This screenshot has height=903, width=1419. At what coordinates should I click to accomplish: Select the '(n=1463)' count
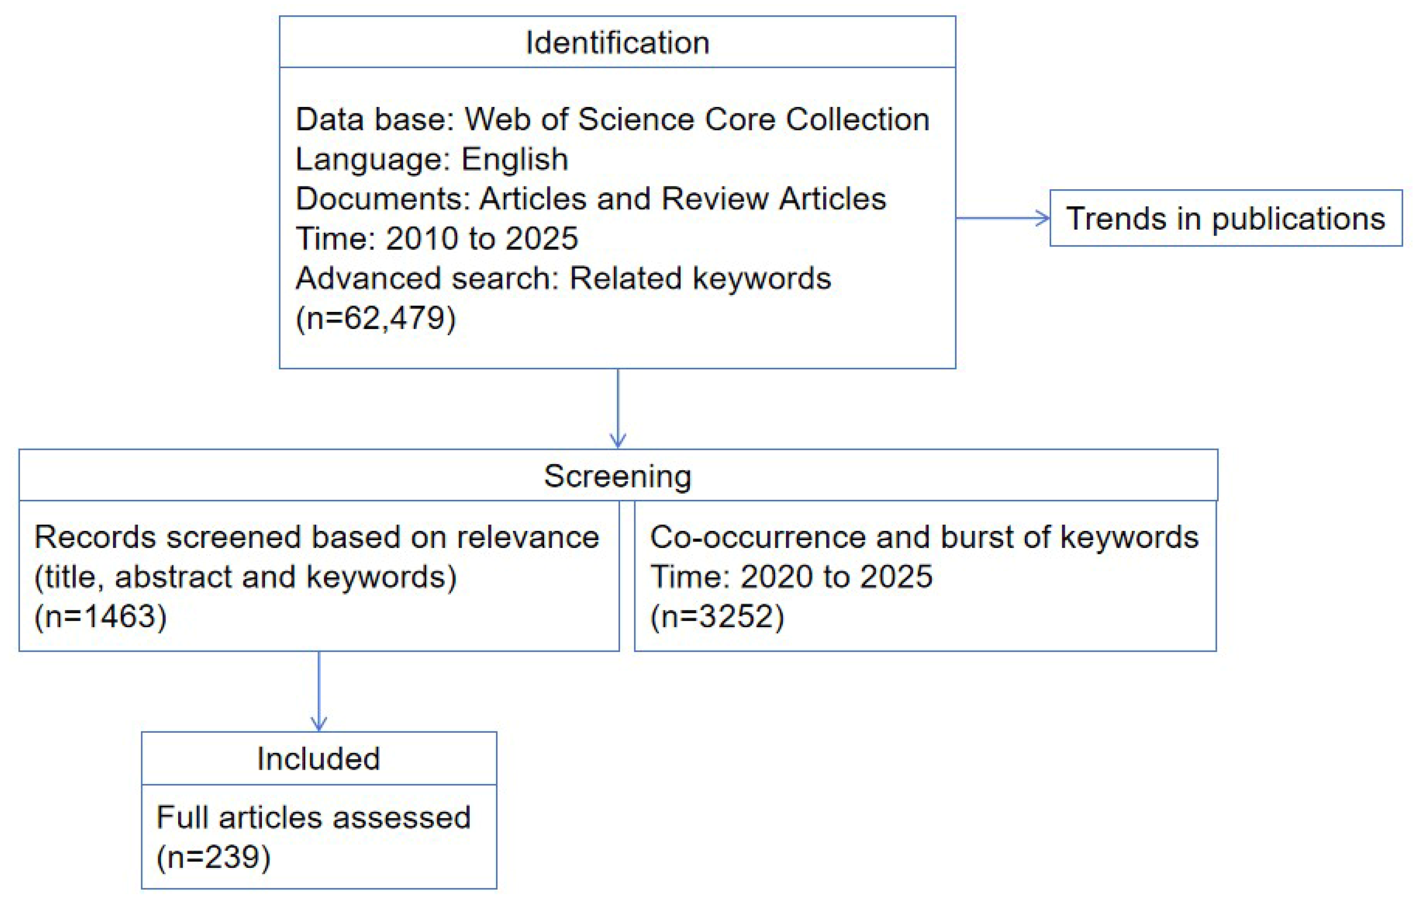tap(101, 617)
